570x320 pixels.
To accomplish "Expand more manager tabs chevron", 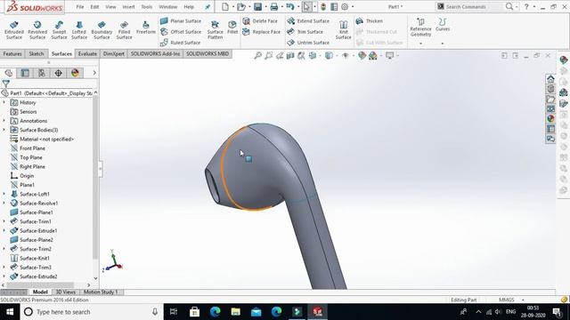I will pos(94,73).
